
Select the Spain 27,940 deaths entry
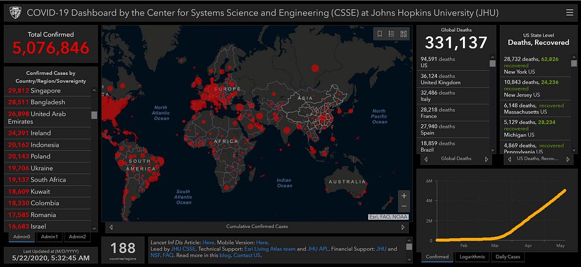coord(453,130)
